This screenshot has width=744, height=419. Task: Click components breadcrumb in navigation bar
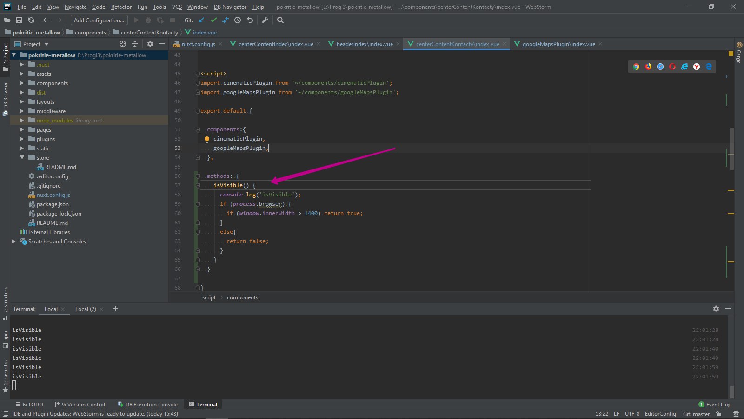pos(86,33)
